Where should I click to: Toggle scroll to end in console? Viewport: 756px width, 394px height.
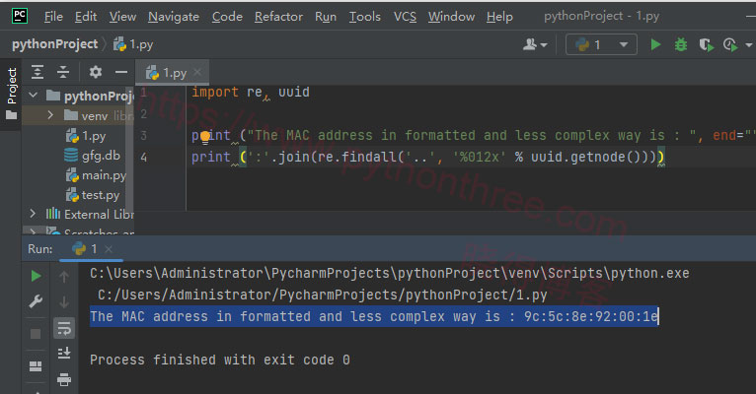(x=63, y=353)
